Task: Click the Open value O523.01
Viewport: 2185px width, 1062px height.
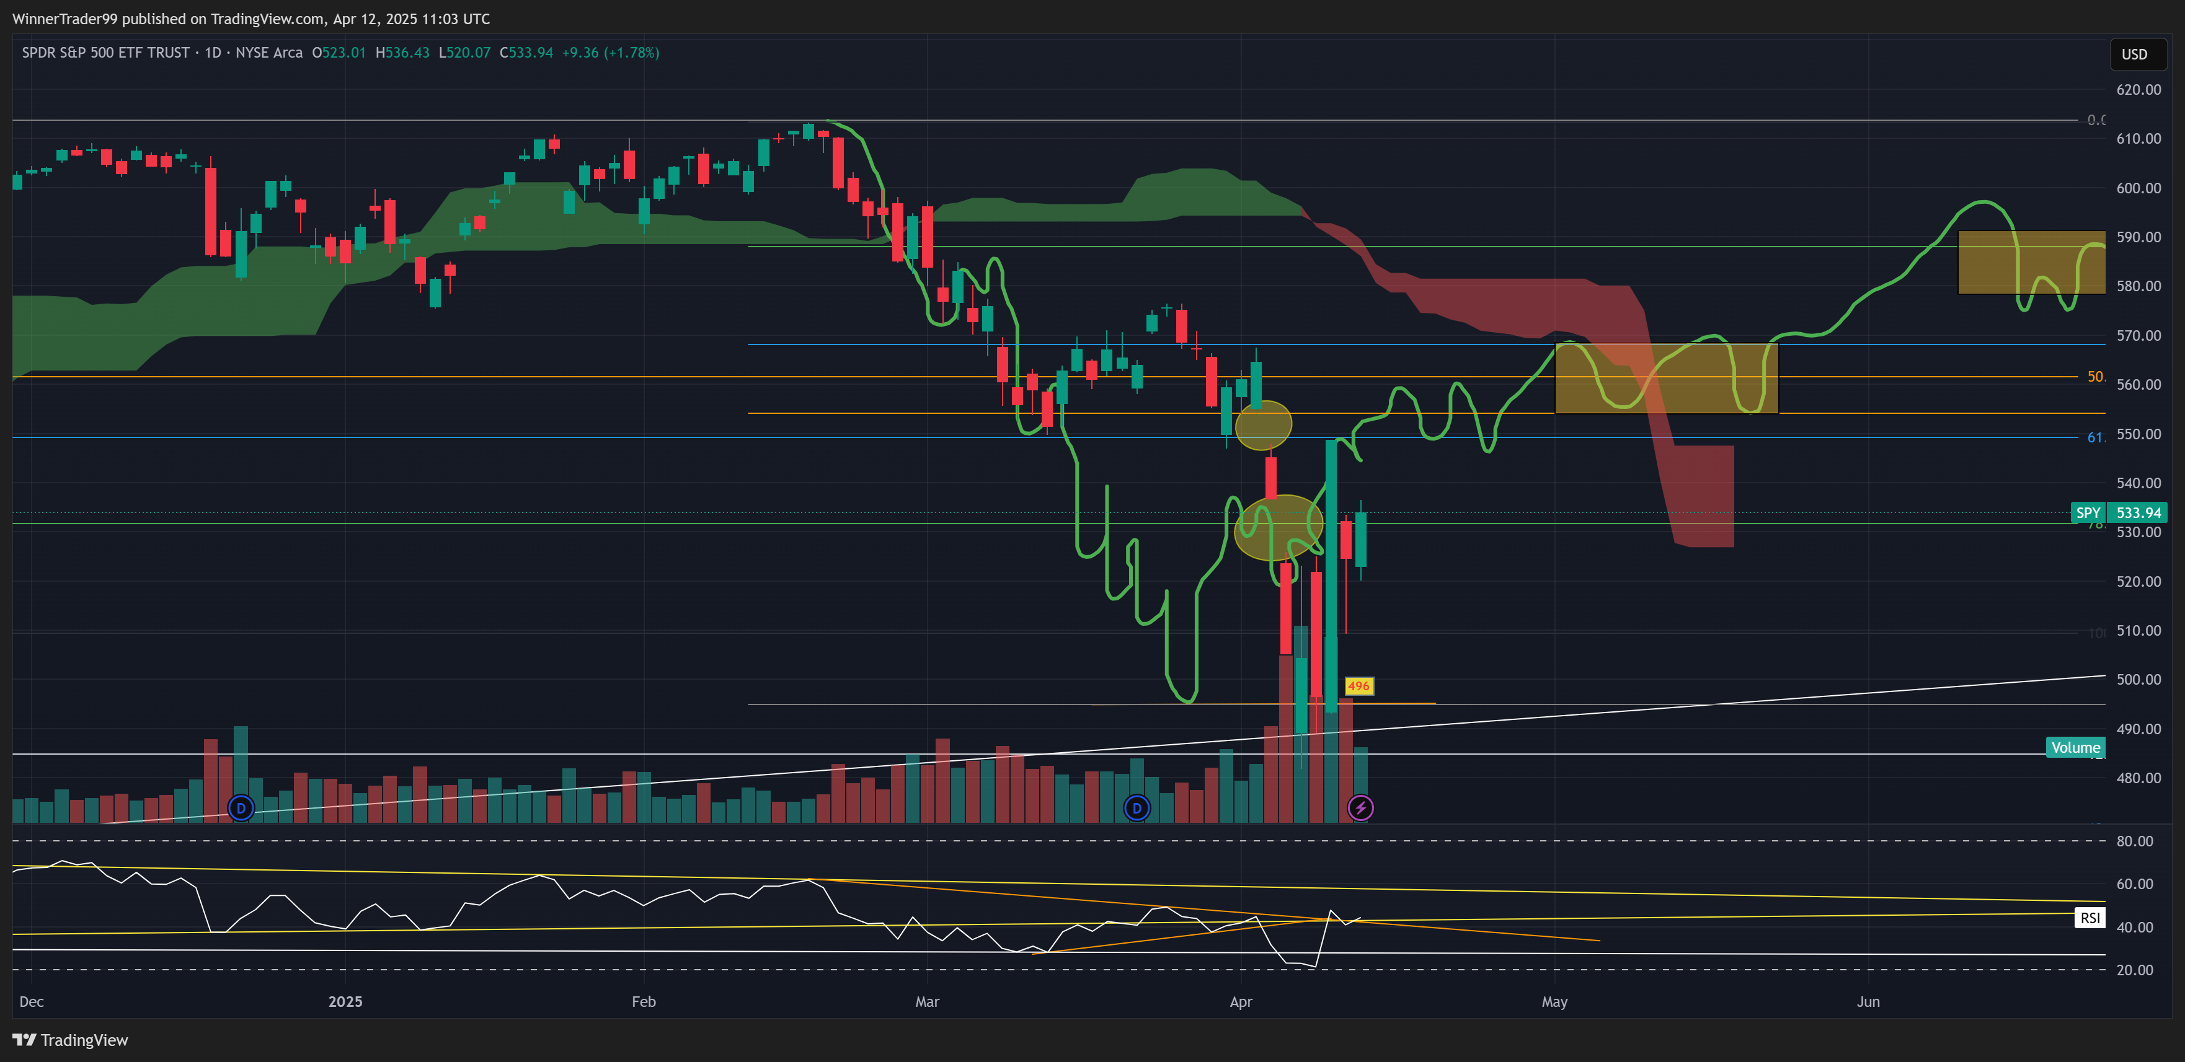Action: pyautogui.click(x=339, y=53)
